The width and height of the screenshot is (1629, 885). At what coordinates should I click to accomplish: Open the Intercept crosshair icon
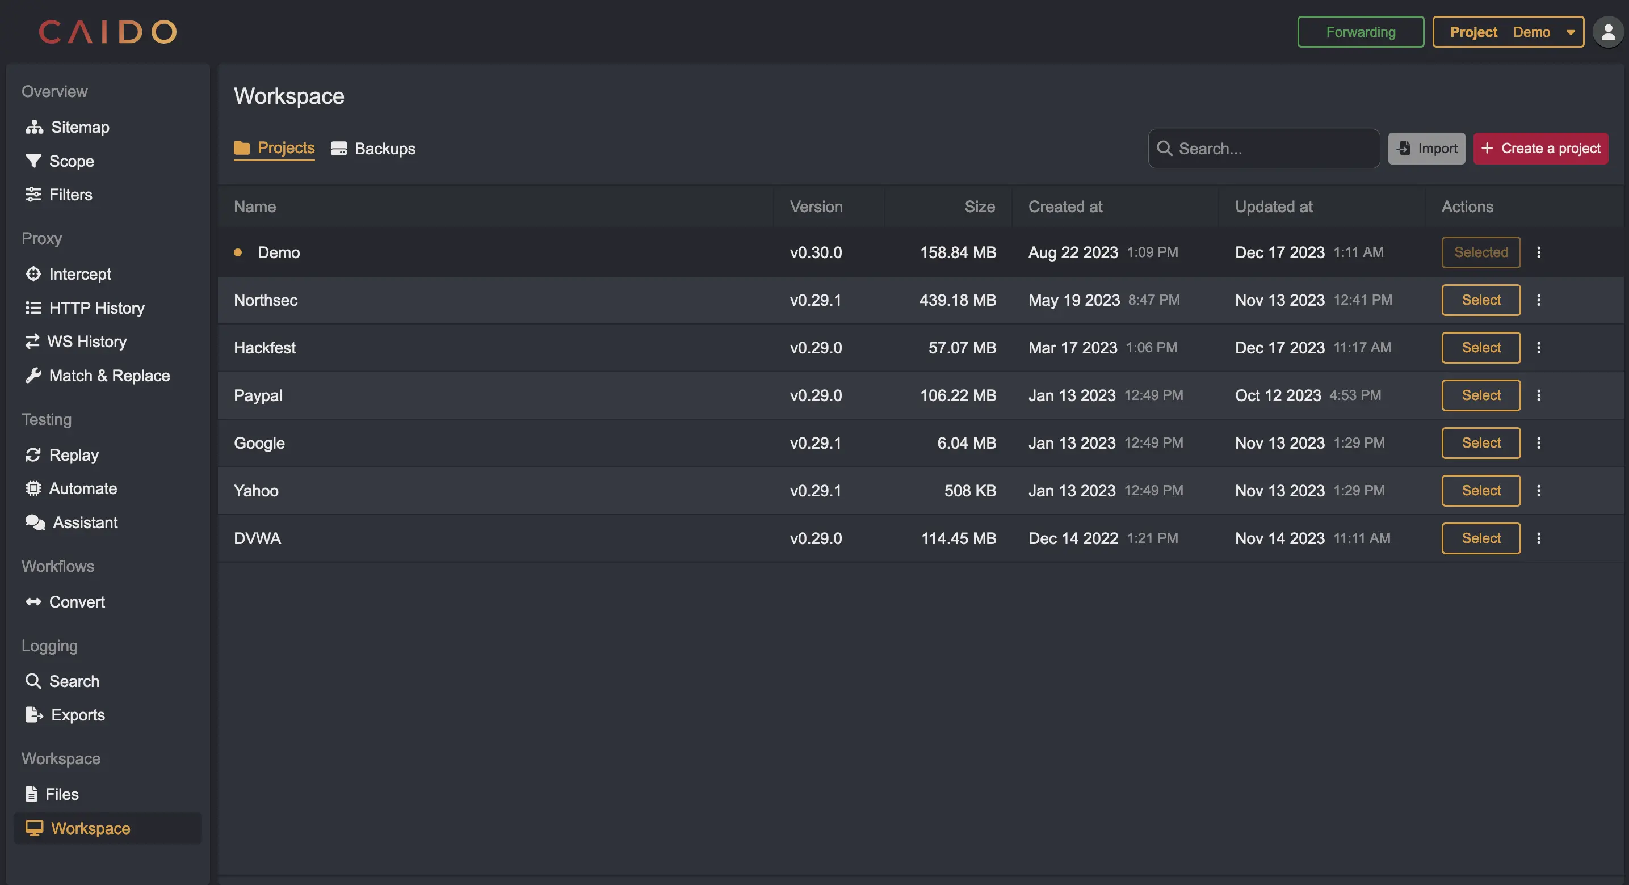(33, 273)
